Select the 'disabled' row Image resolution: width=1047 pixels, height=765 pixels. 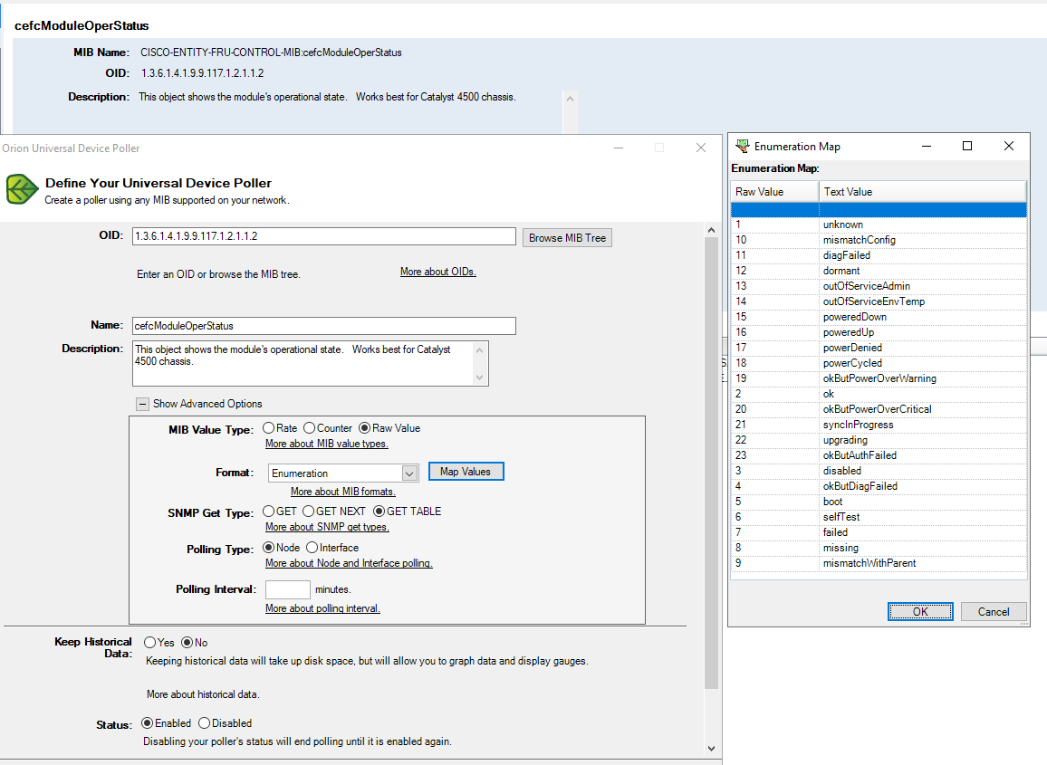click(879, 470)
